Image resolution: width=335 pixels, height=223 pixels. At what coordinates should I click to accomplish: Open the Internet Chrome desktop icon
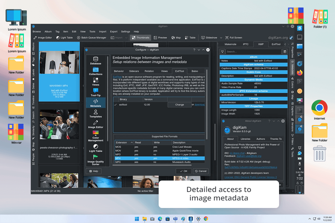tap(319, 110)
